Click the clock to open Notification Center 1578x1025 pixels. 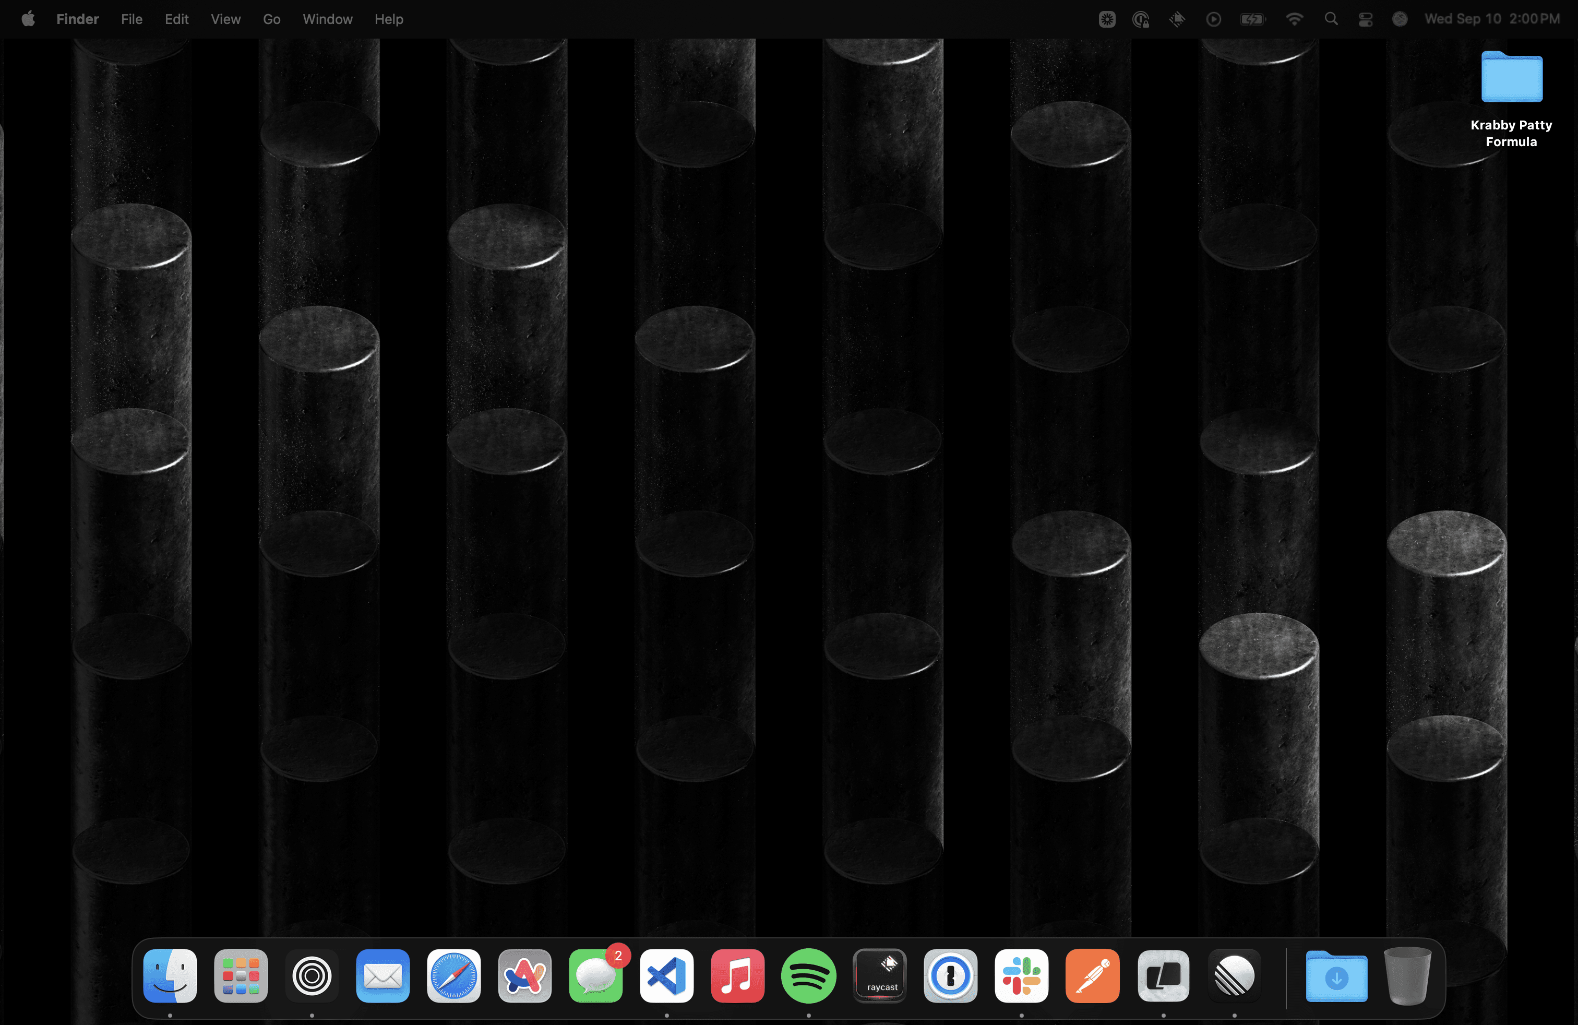[1492, 19]
